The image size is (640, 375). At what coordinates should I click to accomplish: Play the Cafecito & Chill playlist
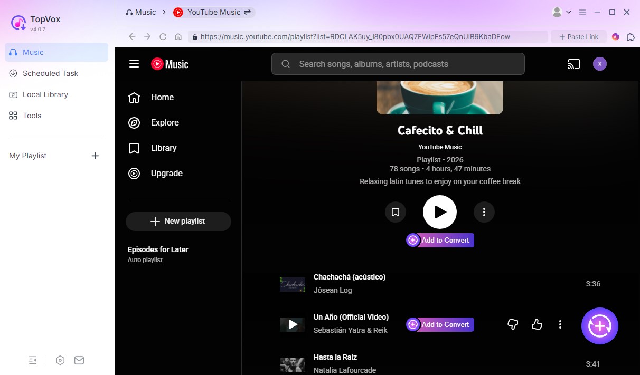[439, 211]
